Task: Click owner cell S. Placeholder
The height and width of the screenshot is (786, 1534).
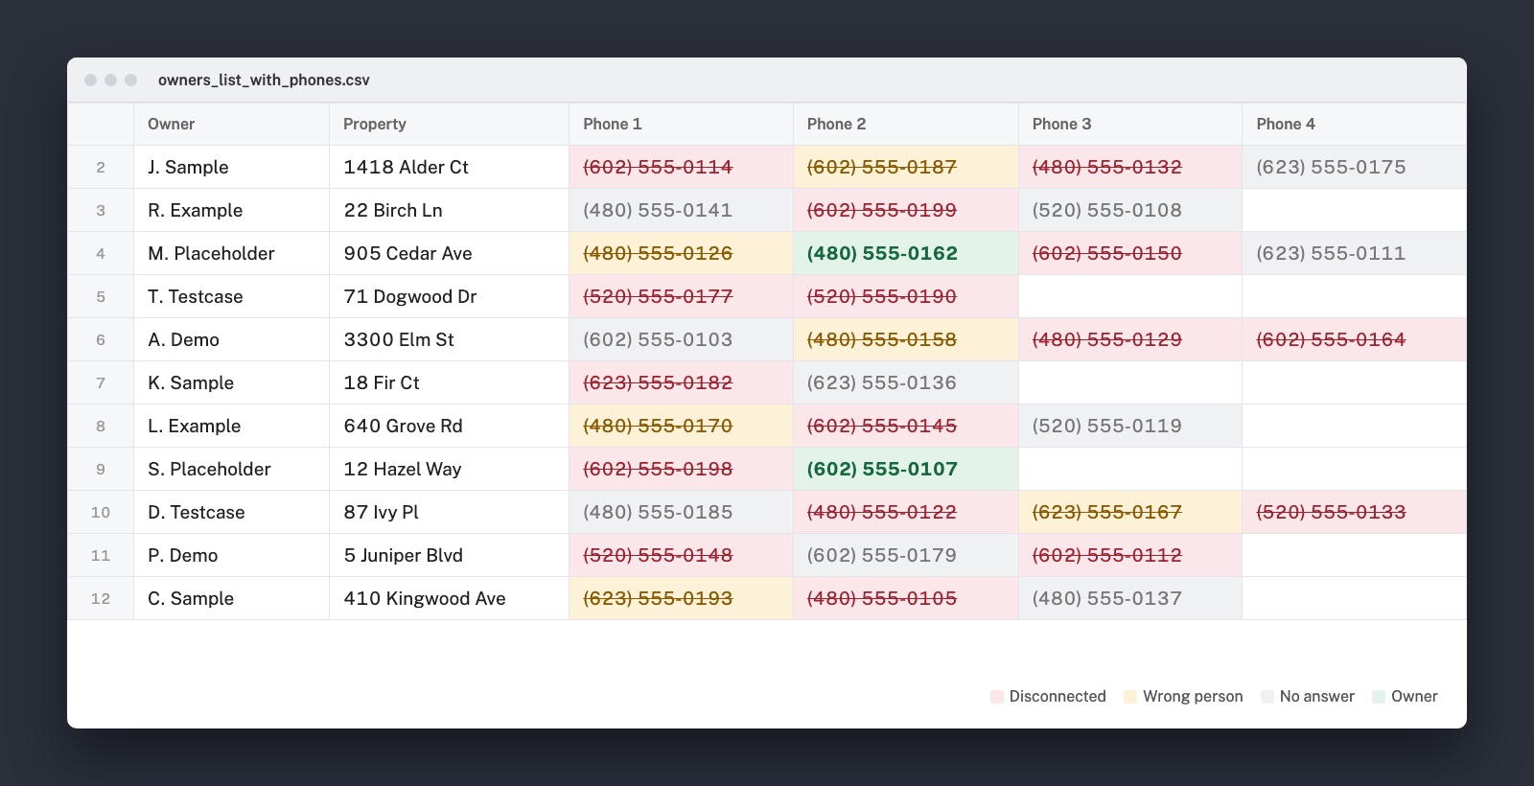Action: pyautogui.click(x=231, y=469)
